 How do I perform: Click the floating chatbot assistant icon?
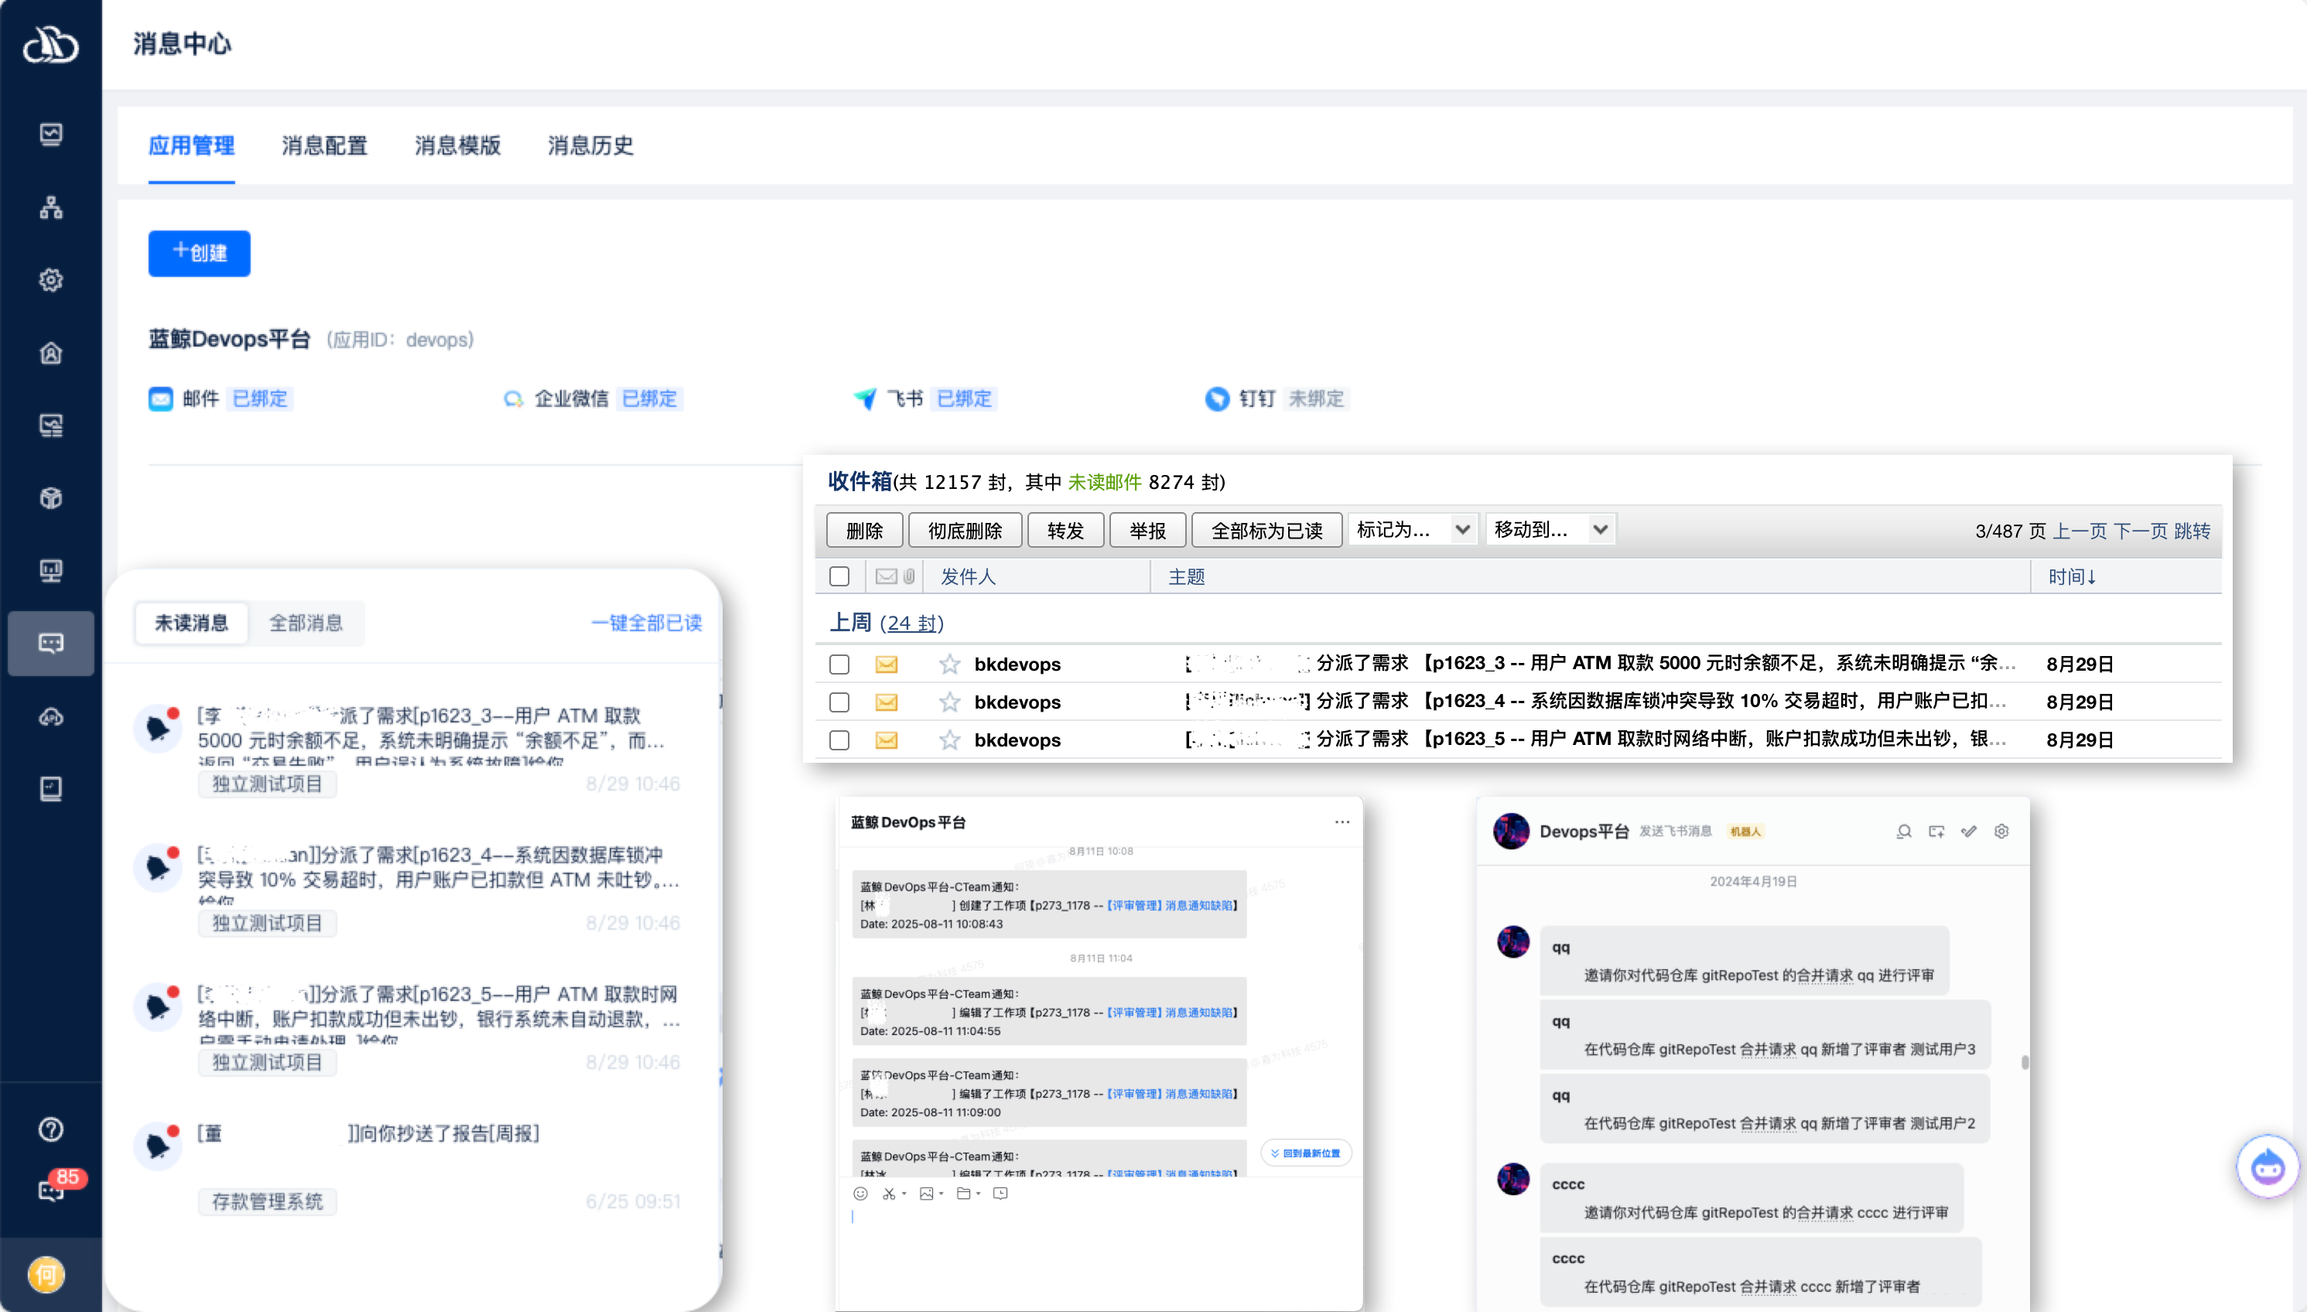coord(2267,1167)
